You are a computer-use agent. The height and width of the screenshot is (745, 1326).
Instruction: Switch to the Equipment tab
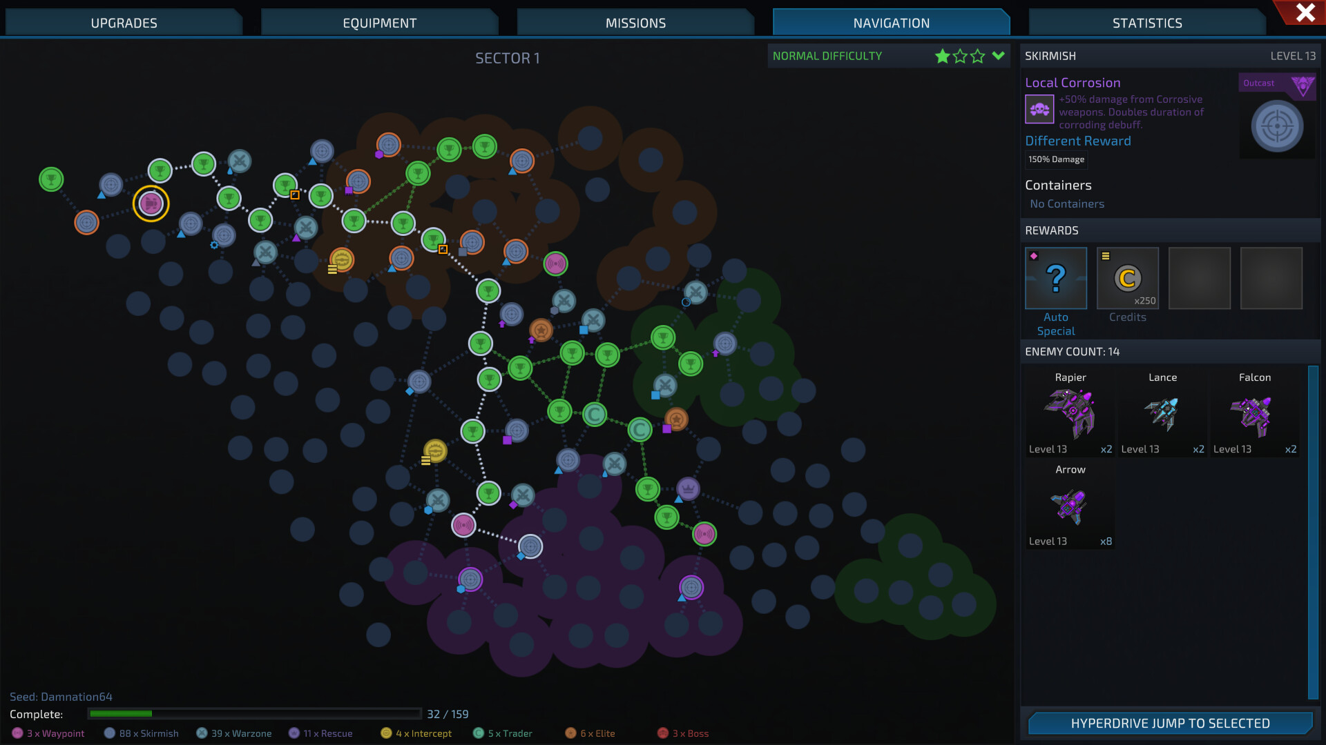tap(379, 22)
